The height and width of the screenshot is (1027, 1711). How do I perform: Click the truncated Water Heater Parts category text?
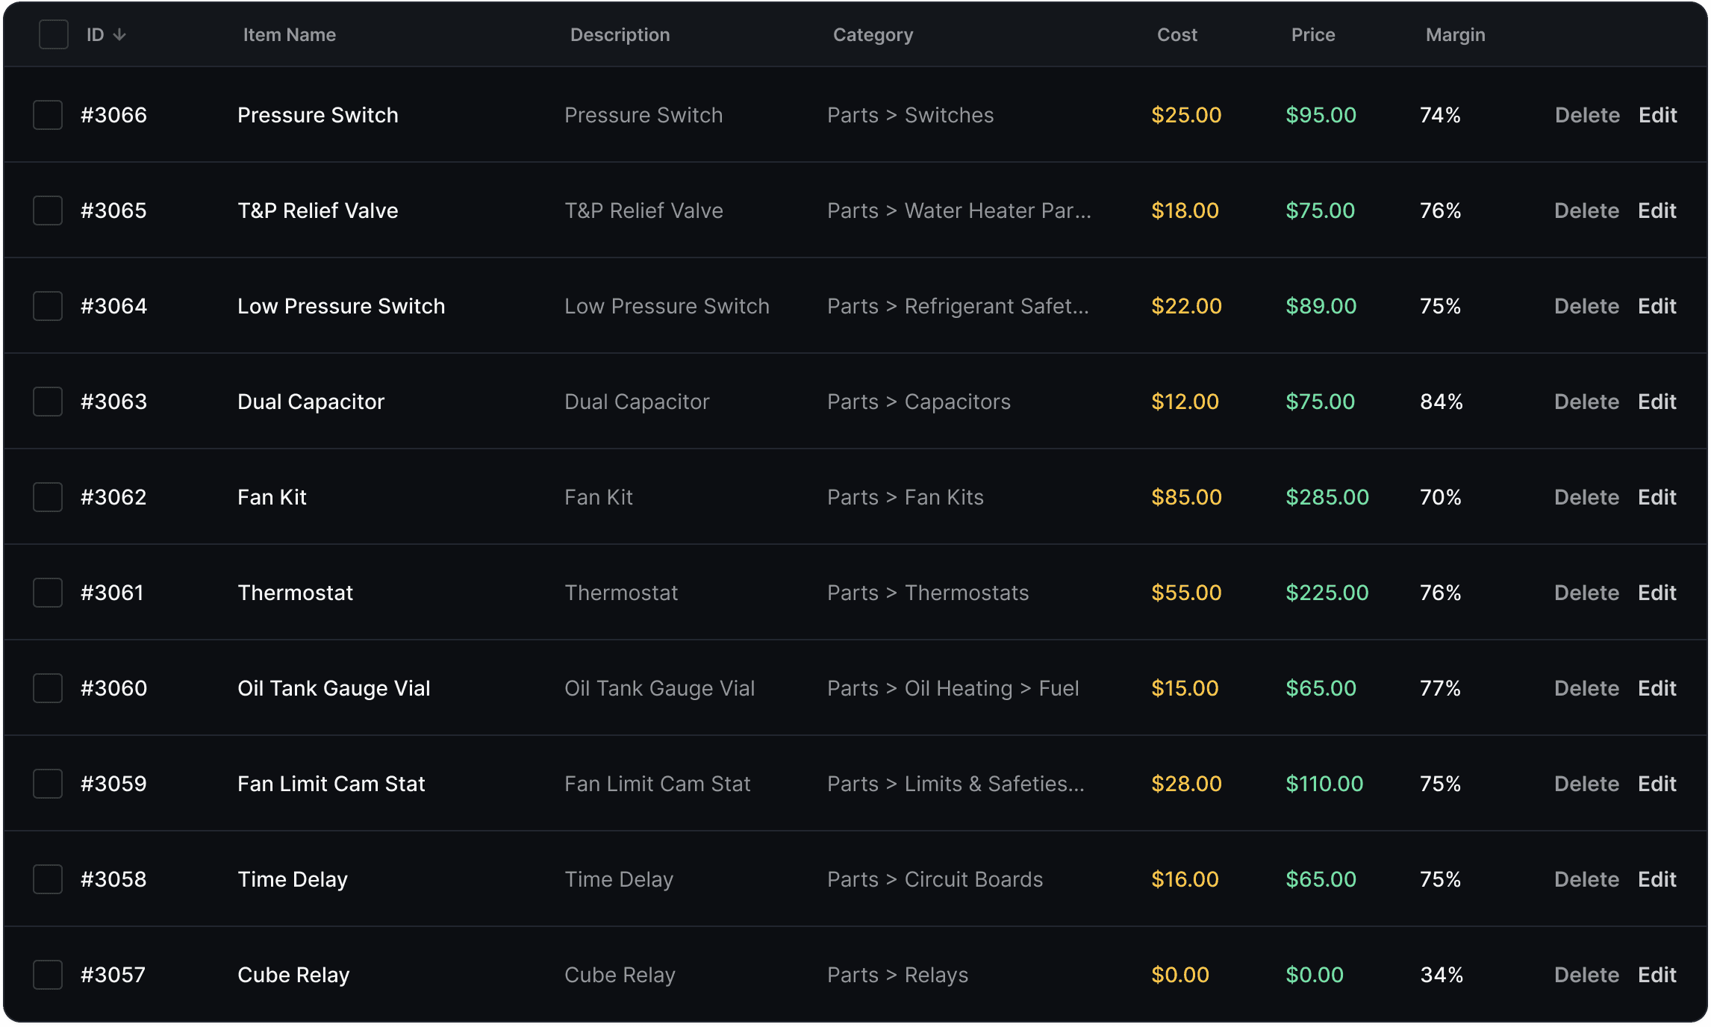(959, 210)
